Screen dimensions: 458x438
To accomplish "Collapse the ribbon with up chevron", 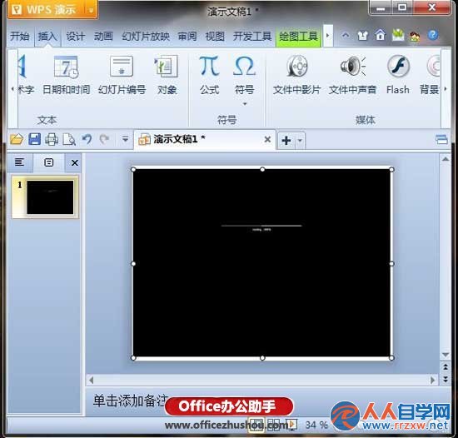I will 346,36.
